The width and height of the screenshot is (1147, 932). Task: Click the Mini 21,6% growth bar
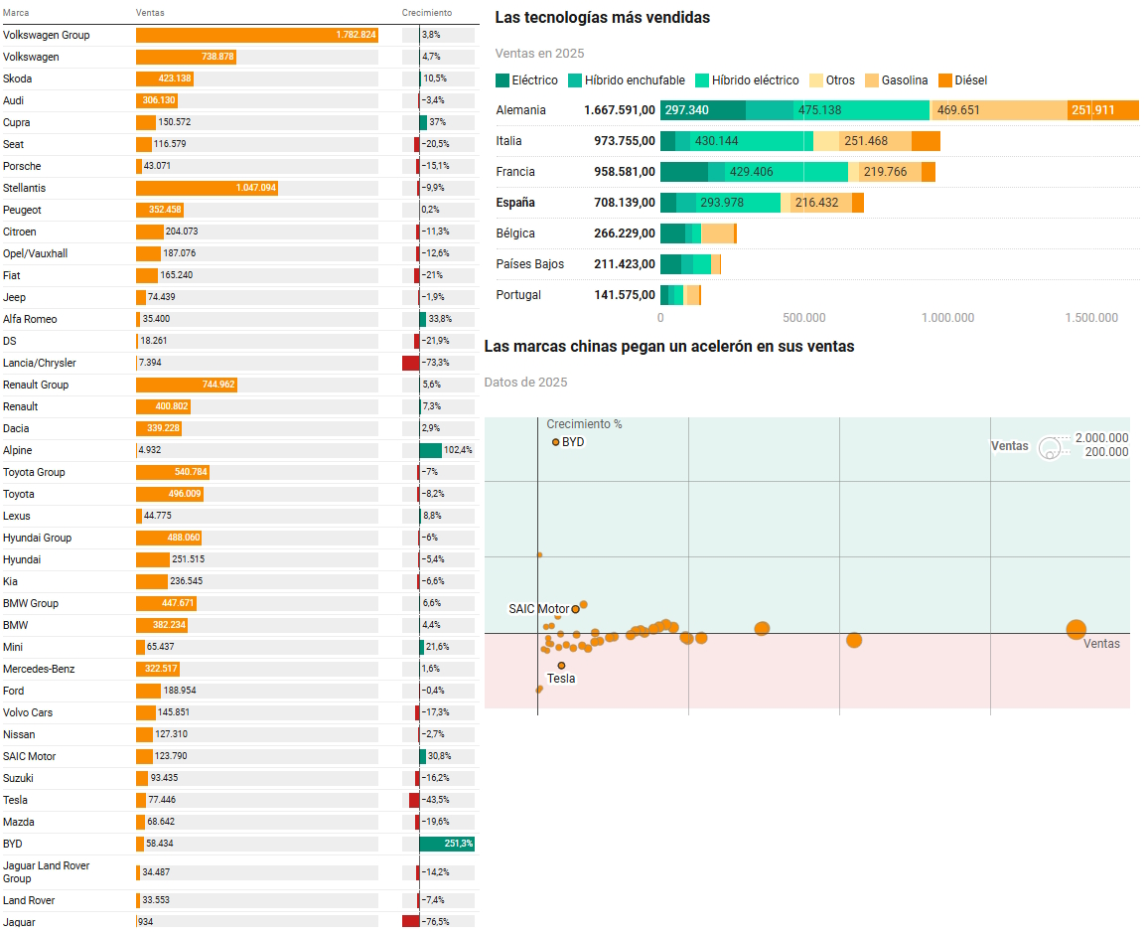tap(422, 647)
